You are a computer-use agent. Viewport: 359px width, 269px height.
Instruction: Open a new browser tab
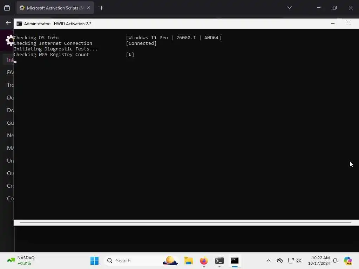pyautogui.click(x=102, y=8)
